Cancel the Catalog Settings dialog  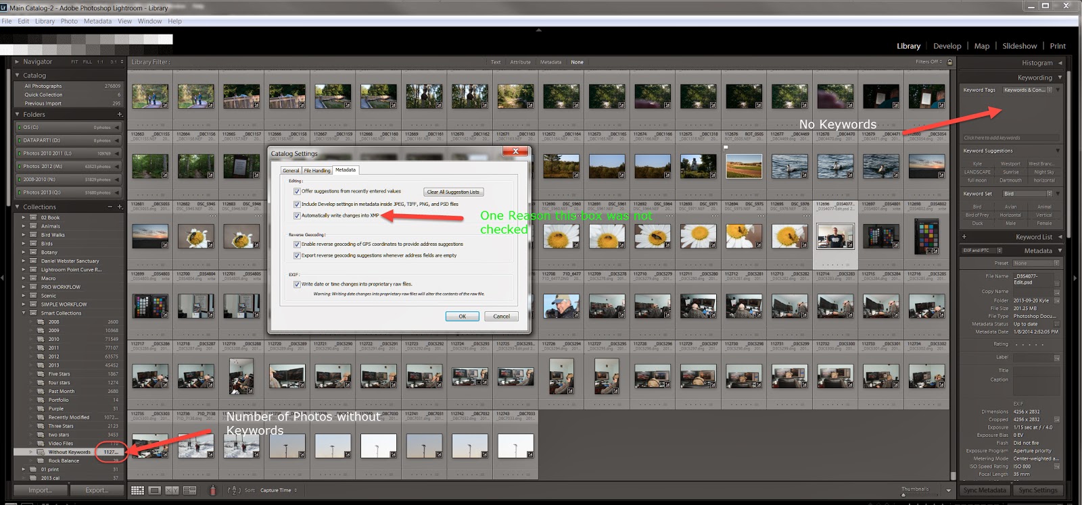click(502, 316)
